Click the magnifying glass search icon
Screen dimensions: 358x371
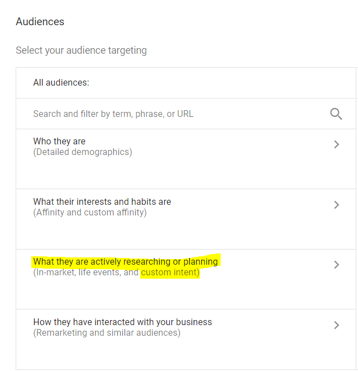336,114
